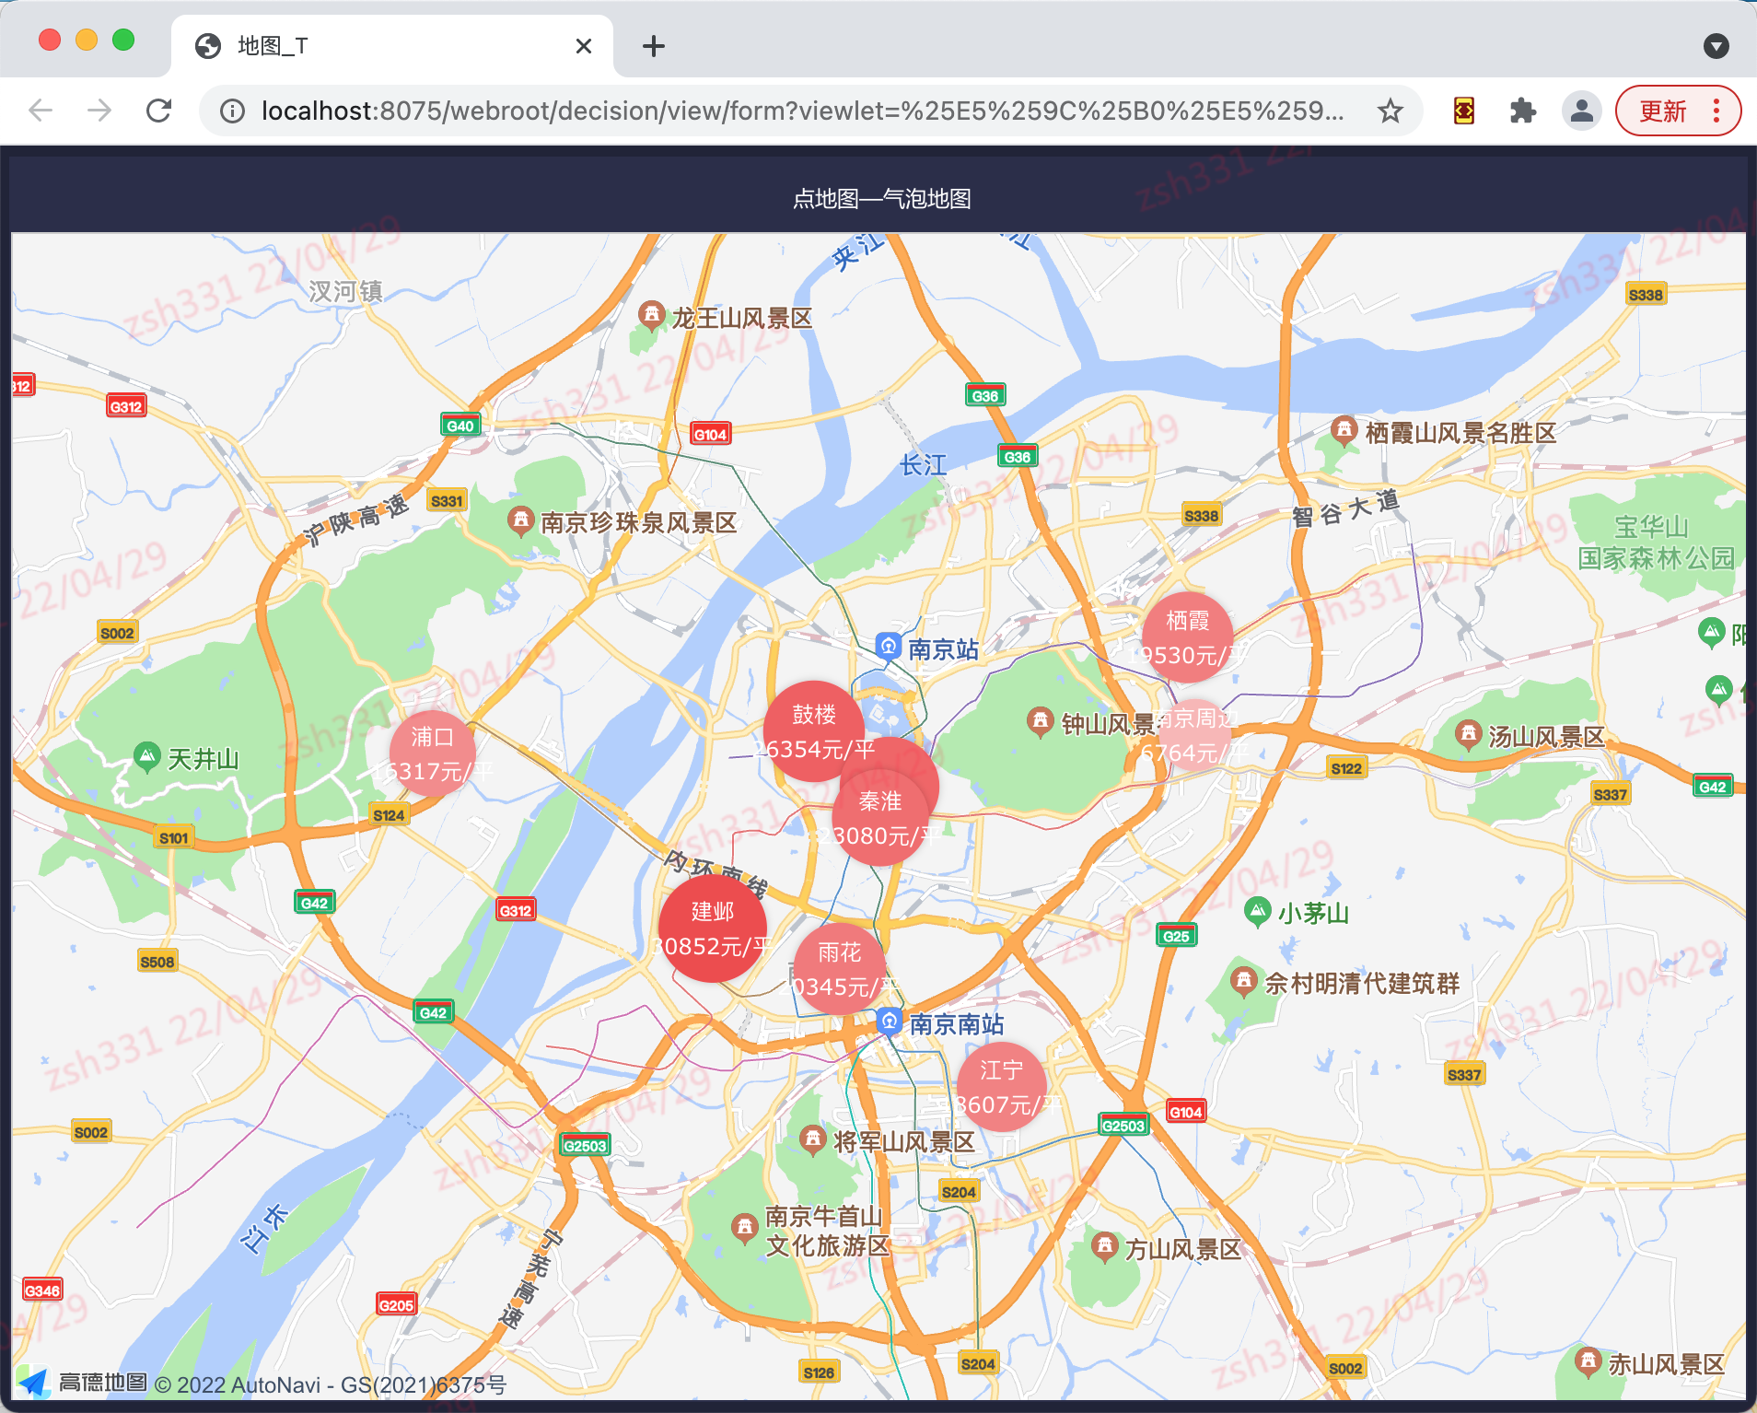Click the 高德地图 logo

tap(81, 1384)
